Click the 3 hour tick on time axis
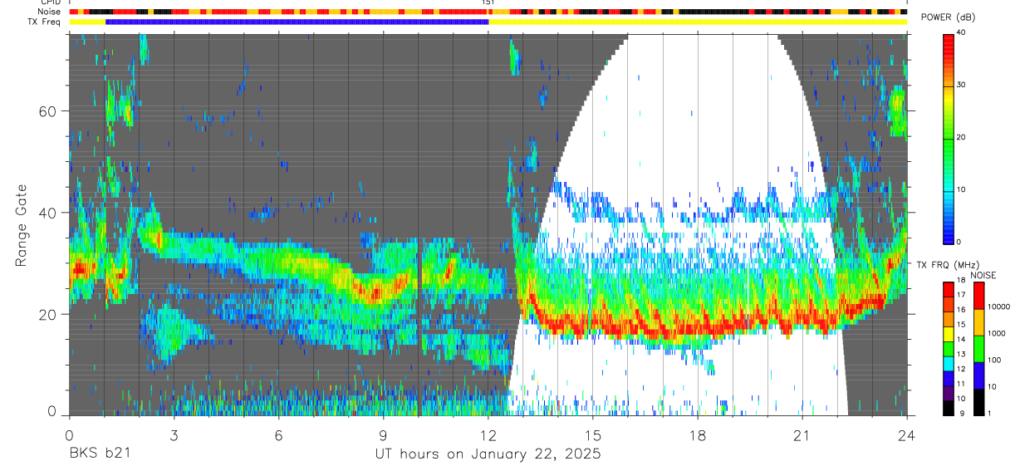The image size is (1020, 471). click(x=174, y=434)
